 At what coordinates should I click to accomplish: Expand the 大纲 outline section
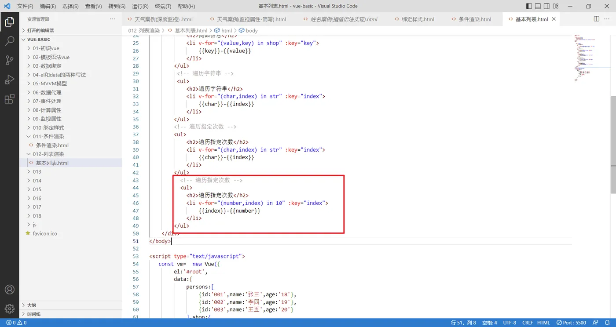coord(70,305)
